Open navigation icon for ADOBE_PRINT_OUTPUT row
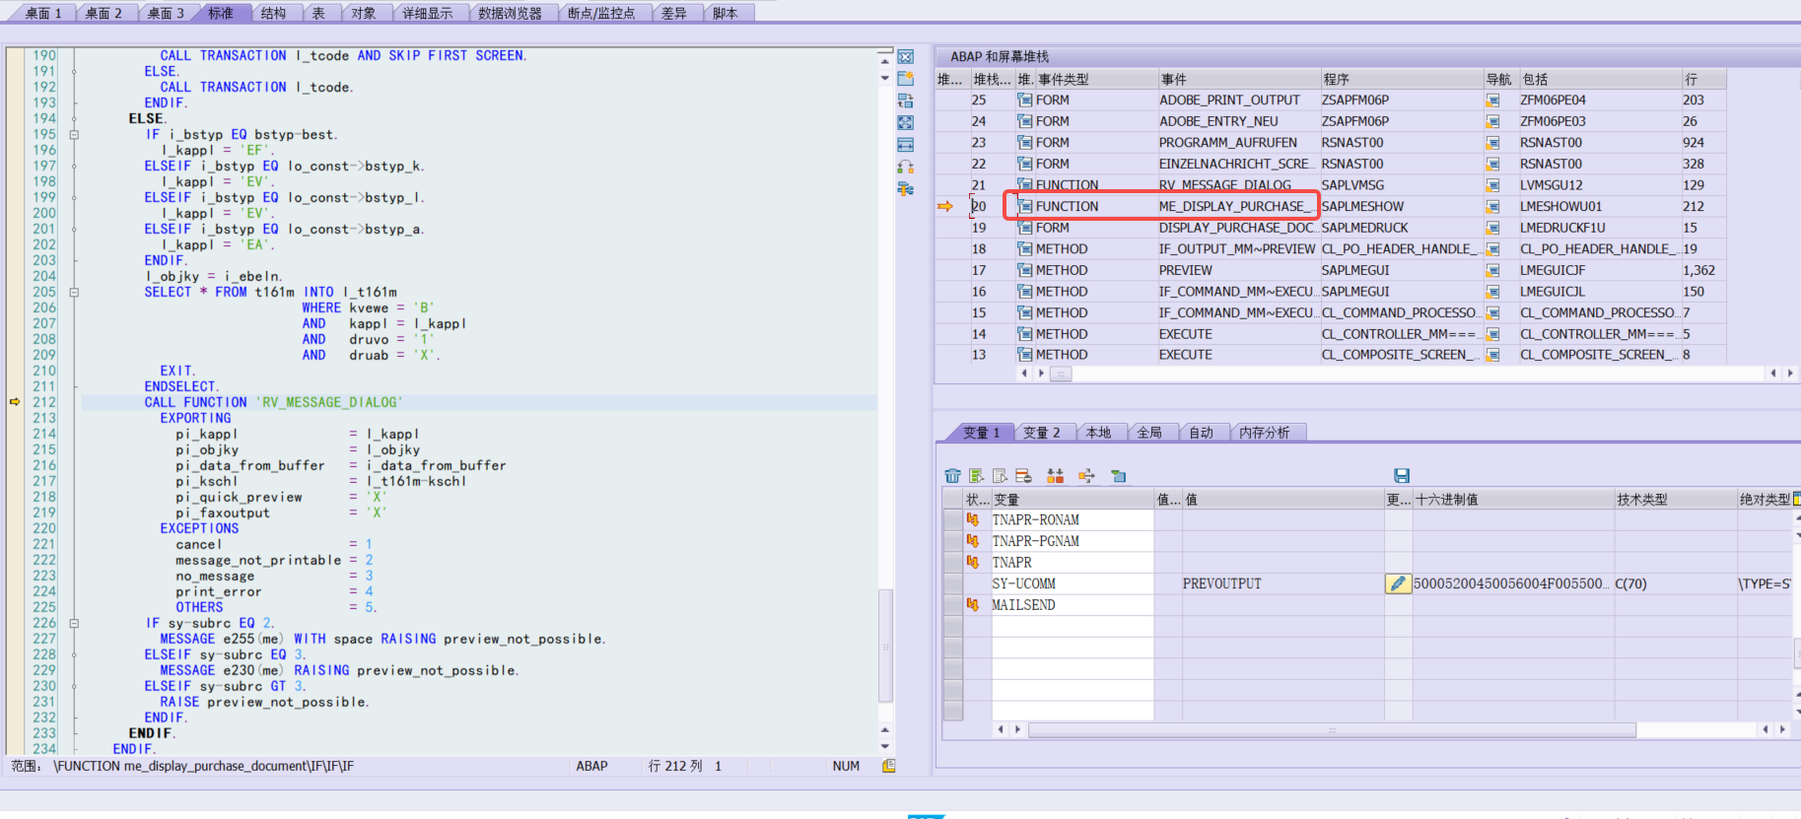The width and height of the screenshot is (1801, 819). click(1492, 101)
